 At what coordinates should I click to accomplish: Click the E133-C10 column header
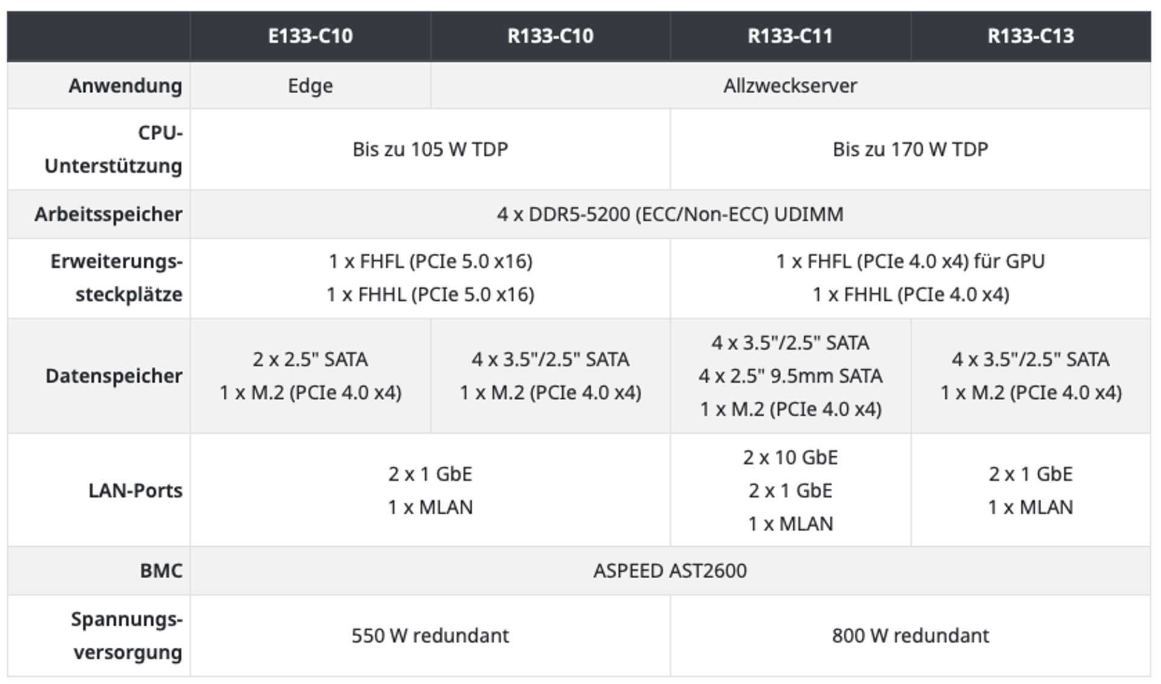[310, 36]
